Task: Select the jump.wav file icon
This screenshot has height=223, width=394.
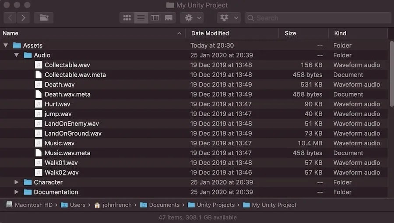Action: pos(39,113)
